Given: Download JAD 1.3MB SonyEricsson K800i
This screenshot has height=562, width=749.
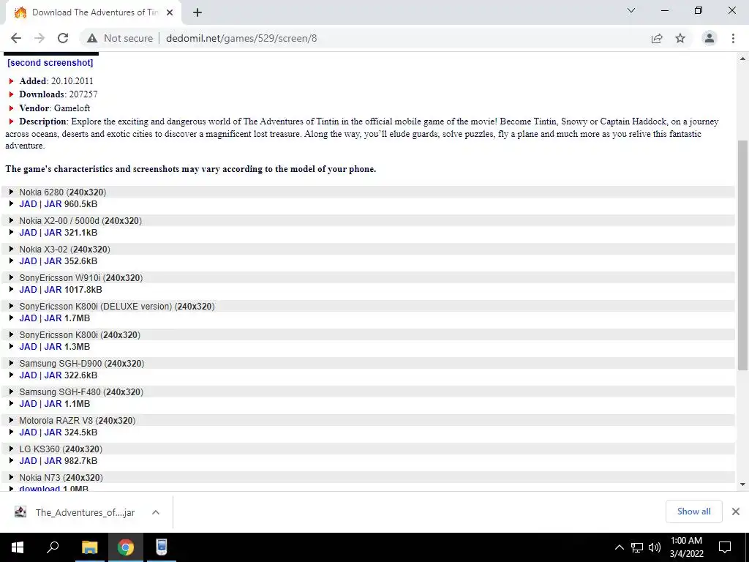Looking at the screenshot, I should (x=29, y=346).
